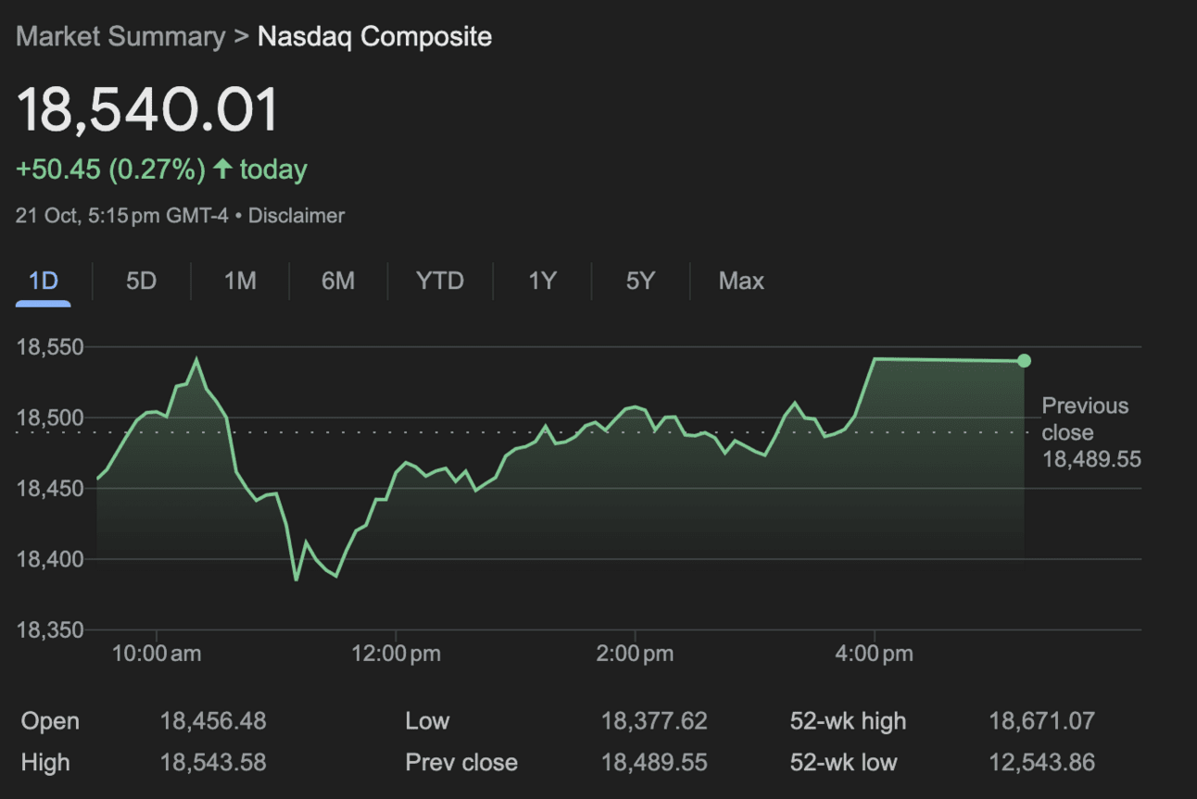1197x799 pixels.
Task: Show the 1M chart range
Action: [240, 281]
